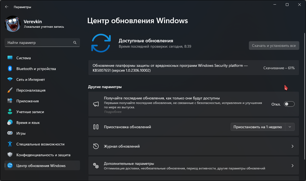Image resolution: width=306 pixels, height=181 pixels.
Task: Open Журнал обновлений
Action: tap(193, 146)
